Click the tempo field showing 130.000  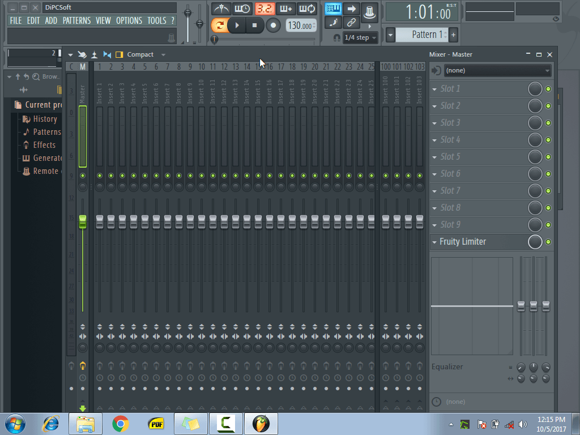[301, 25]
